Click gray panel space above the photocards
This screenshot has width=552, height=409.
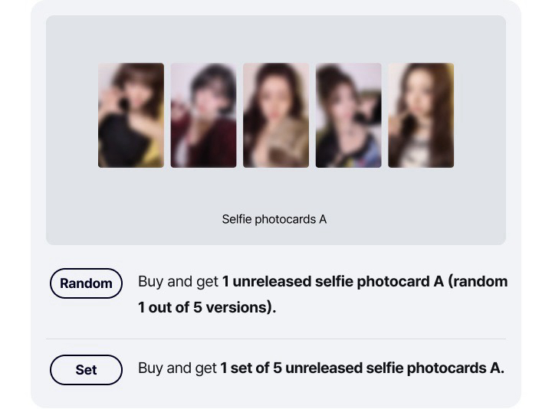coord(276,38)
